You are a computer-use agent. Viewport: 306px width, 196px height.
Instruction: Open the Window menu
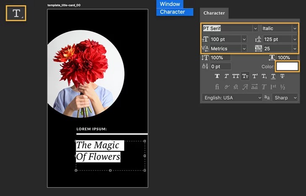170,4
